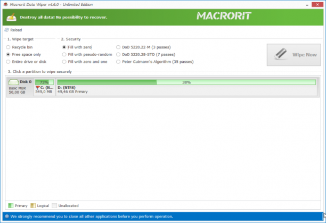Click the red flag icon on C:
The height and width of the screenshot is (223, 326).
click(38, 88)
